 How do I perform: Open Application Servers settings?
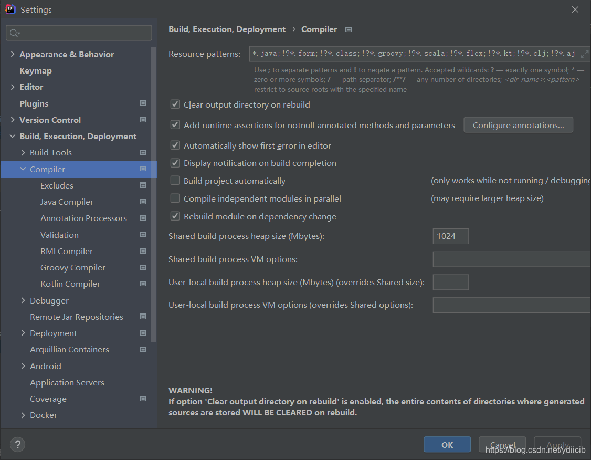coord(67,383)
